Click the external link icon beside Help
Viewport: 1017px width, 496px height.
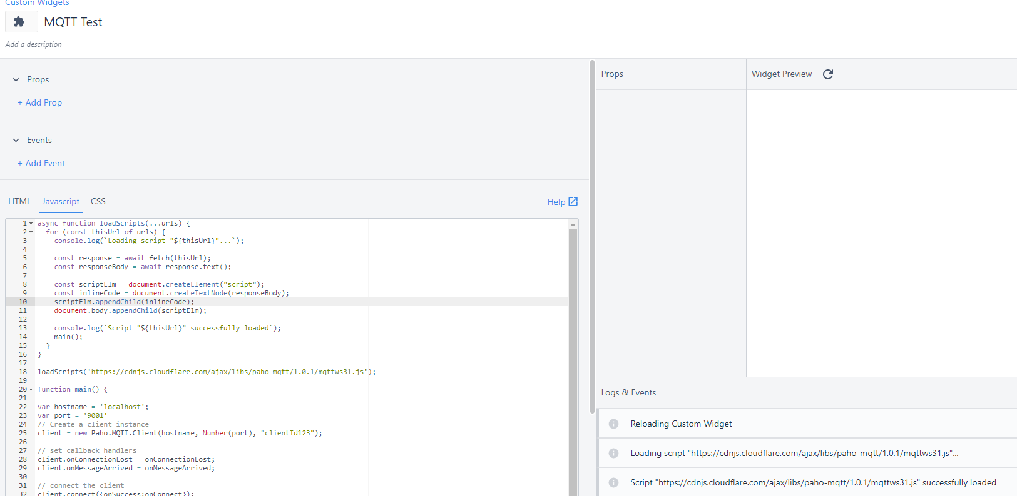(x=573, y=202)
